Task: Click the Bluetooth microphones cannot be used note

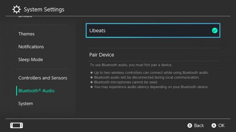Action: (x=126, y=82)
